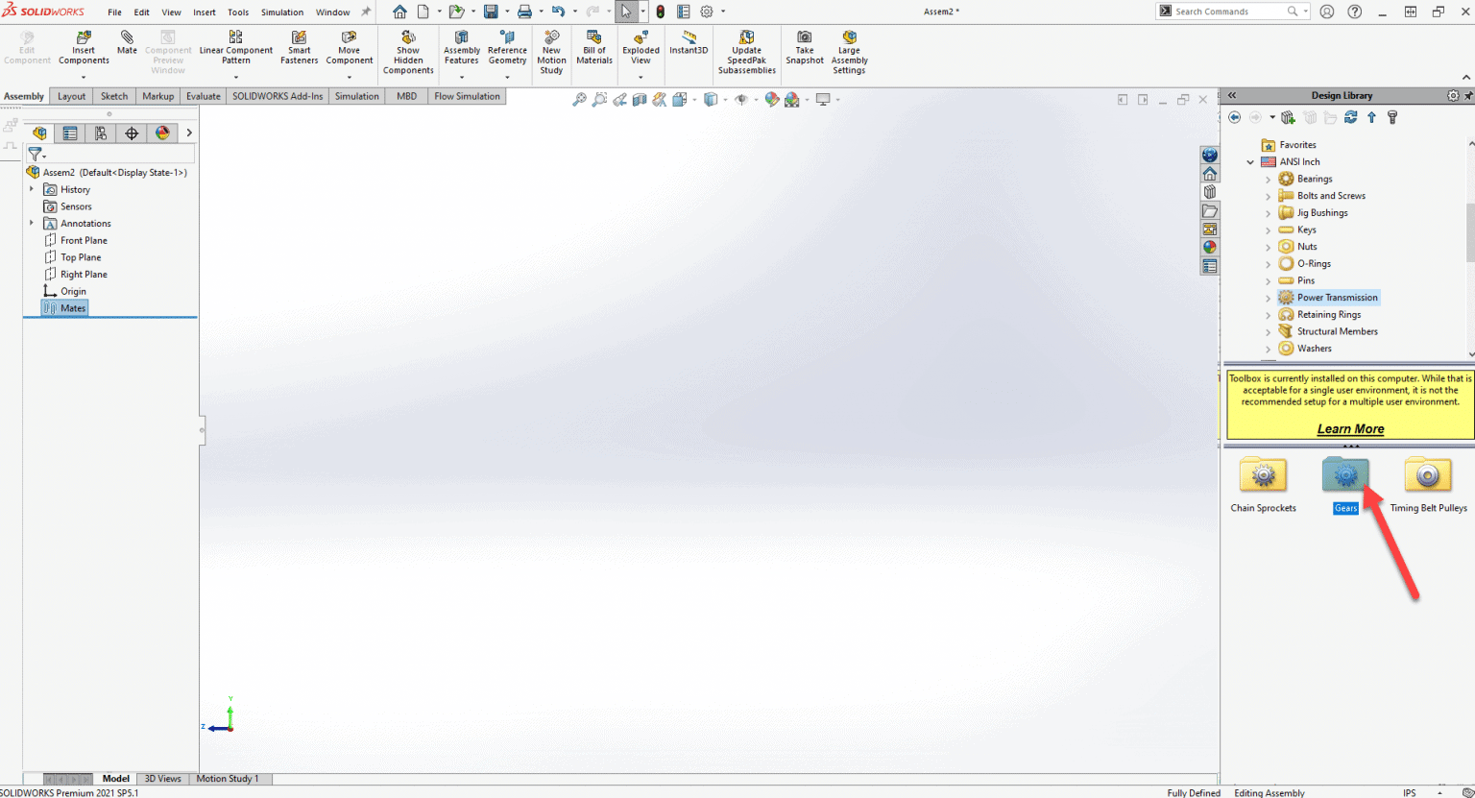Expand Annotations node in feature tree
Viewport: 1475px width, 798px height.
32,223
